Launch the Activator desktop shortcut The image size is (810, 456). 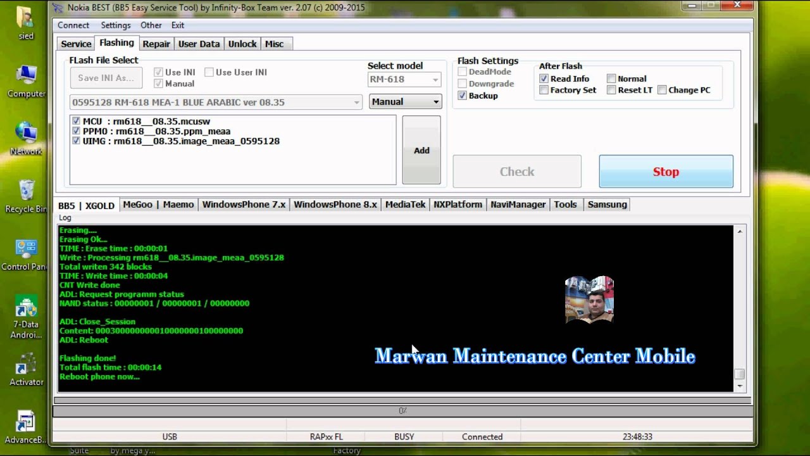[x=26, y=370]
